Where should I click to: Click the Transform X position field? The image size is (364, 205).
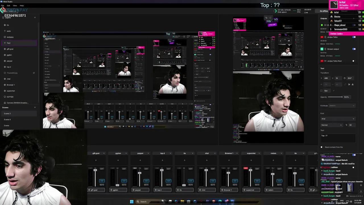point(328,78)
